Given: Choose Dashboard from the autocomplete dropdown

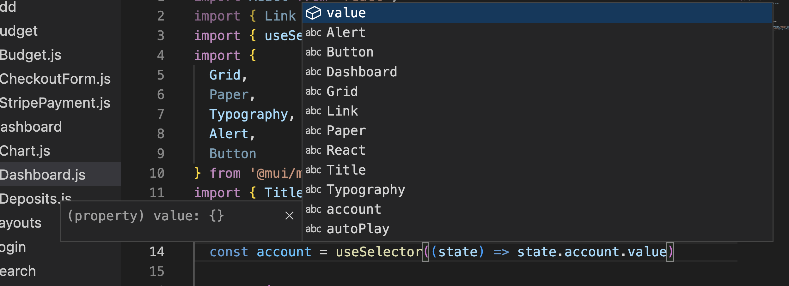Looking at the screenshot, I should coord(361,72).
